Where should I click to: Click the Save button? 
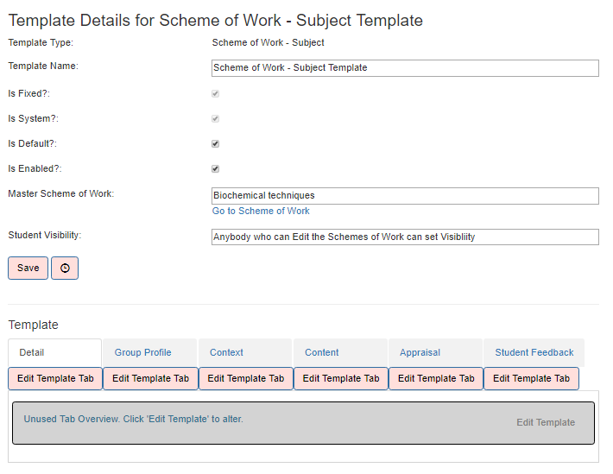(x=28, y=268)
